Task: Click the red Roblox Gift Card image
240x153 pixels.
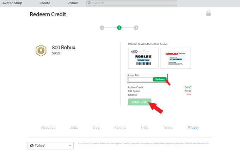Action: 176,58
